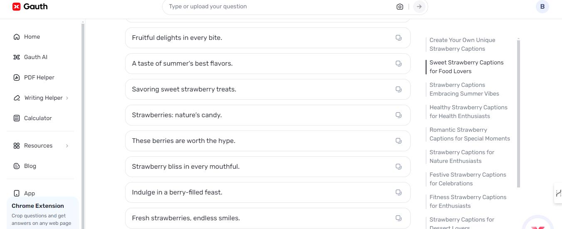Open the Calculator from sidebar
562x229 pixels.
point(38,118)
